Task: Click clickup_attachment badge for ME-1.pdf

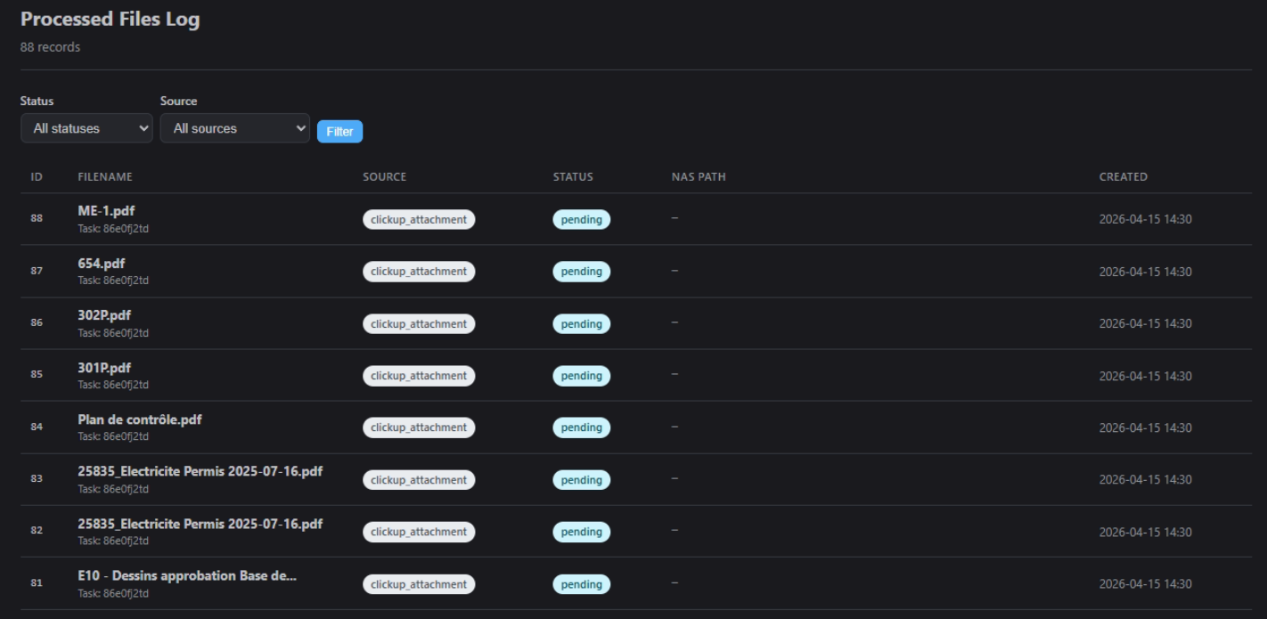Action: pyautogui.click(x=418, y=219)
